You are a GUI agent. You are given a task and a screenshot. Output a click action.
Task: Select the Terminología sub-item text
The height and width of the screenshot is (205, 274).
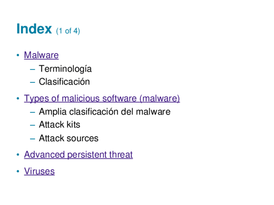(65, 69)
